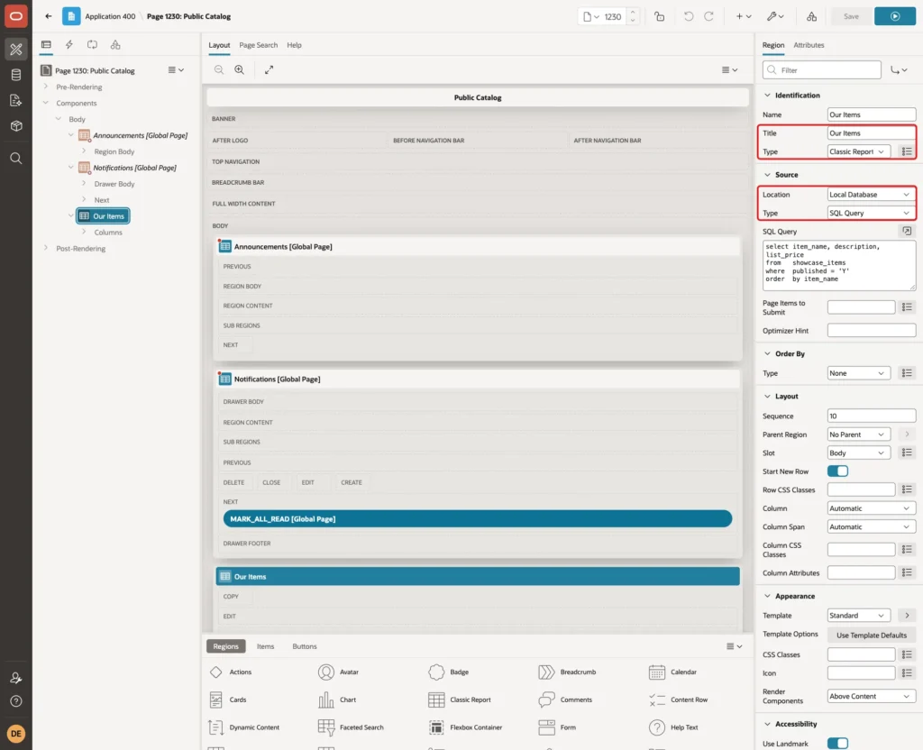Click the property Filter search field
Image resolution: width=923 pixels, height=750 pixels.
click(x=822, y=70)
